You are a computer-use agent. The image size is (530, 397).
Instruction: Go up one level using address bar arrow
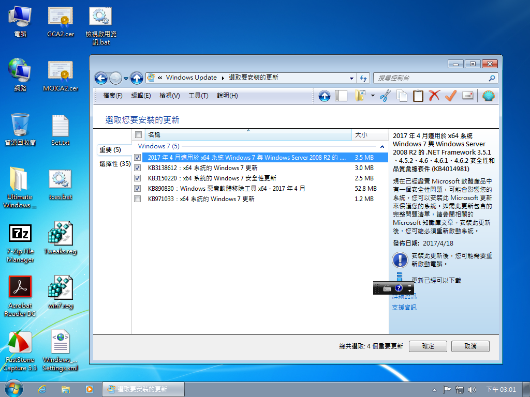(137, 79)
